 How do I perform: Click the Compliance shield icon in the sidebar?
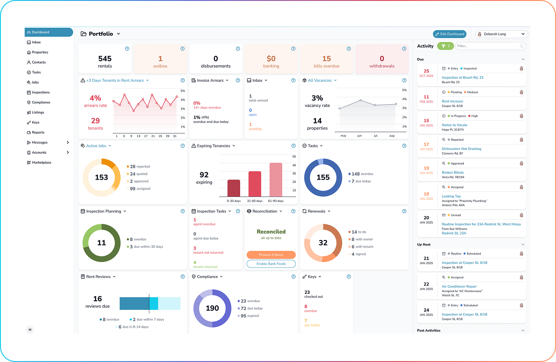29,102
